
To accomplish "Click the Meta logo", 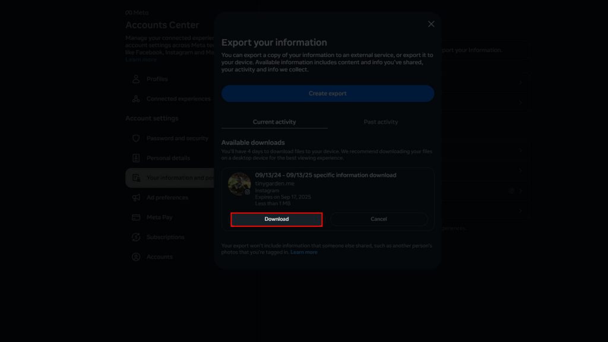I will (136, 12).
